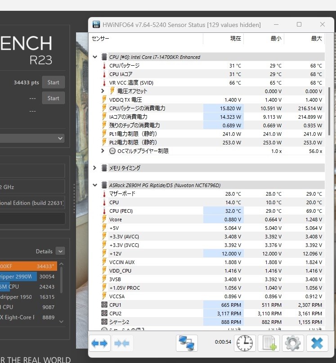336x363 pixels.
Task: Click the HWiNFO sensor list vertical scrollbar thumb
Action: 329,111
